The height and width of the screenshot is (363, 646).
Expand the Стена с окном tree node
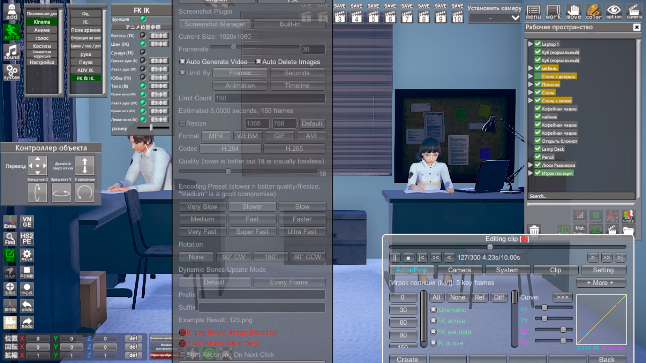531,101
